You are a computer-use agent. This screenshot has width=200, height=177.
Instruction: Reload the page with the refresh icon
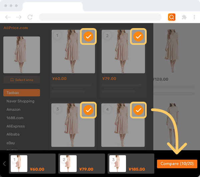[x=30, y=17]
